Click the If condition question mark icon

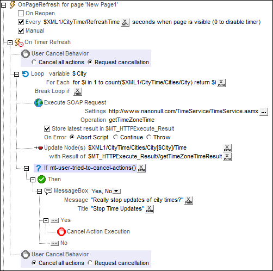39,168
